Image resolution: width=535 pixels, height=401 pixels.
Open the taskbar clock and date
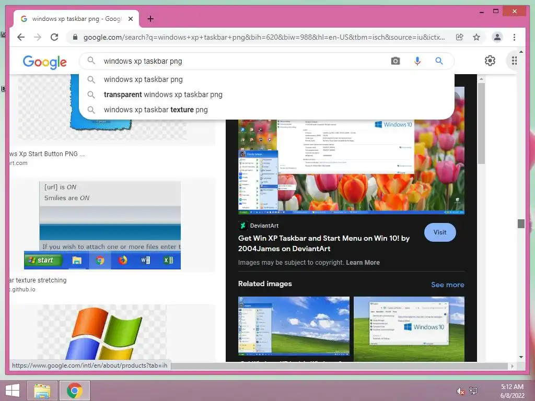(512, 391)
